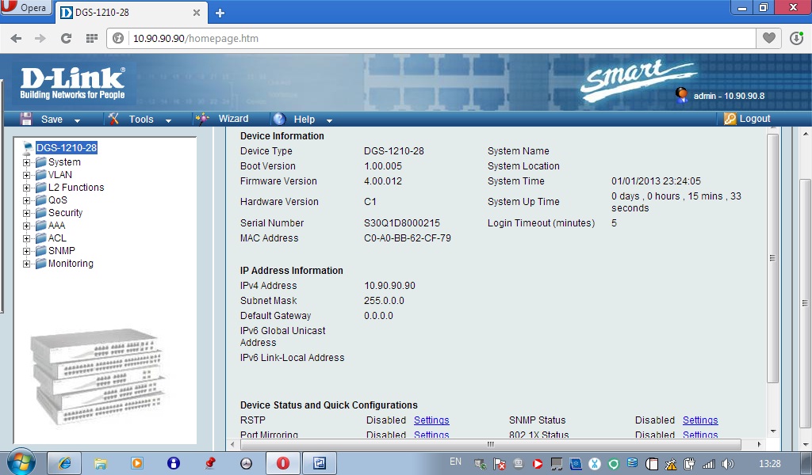The height and width of the screenshot is (475, 812).
Task: Click the Help question mark icon
Action: (x=279, y=119)
